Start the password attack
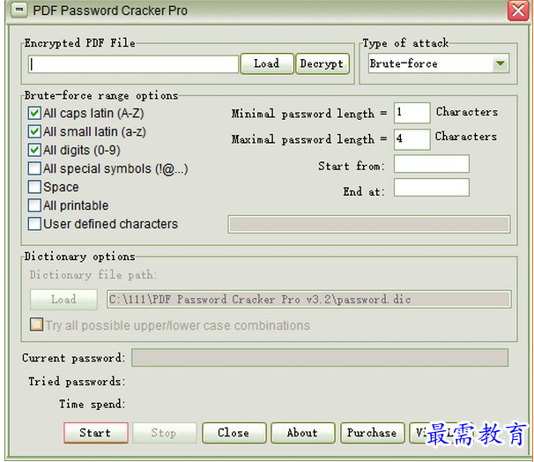The image size is (534, 462). point(96,433)
